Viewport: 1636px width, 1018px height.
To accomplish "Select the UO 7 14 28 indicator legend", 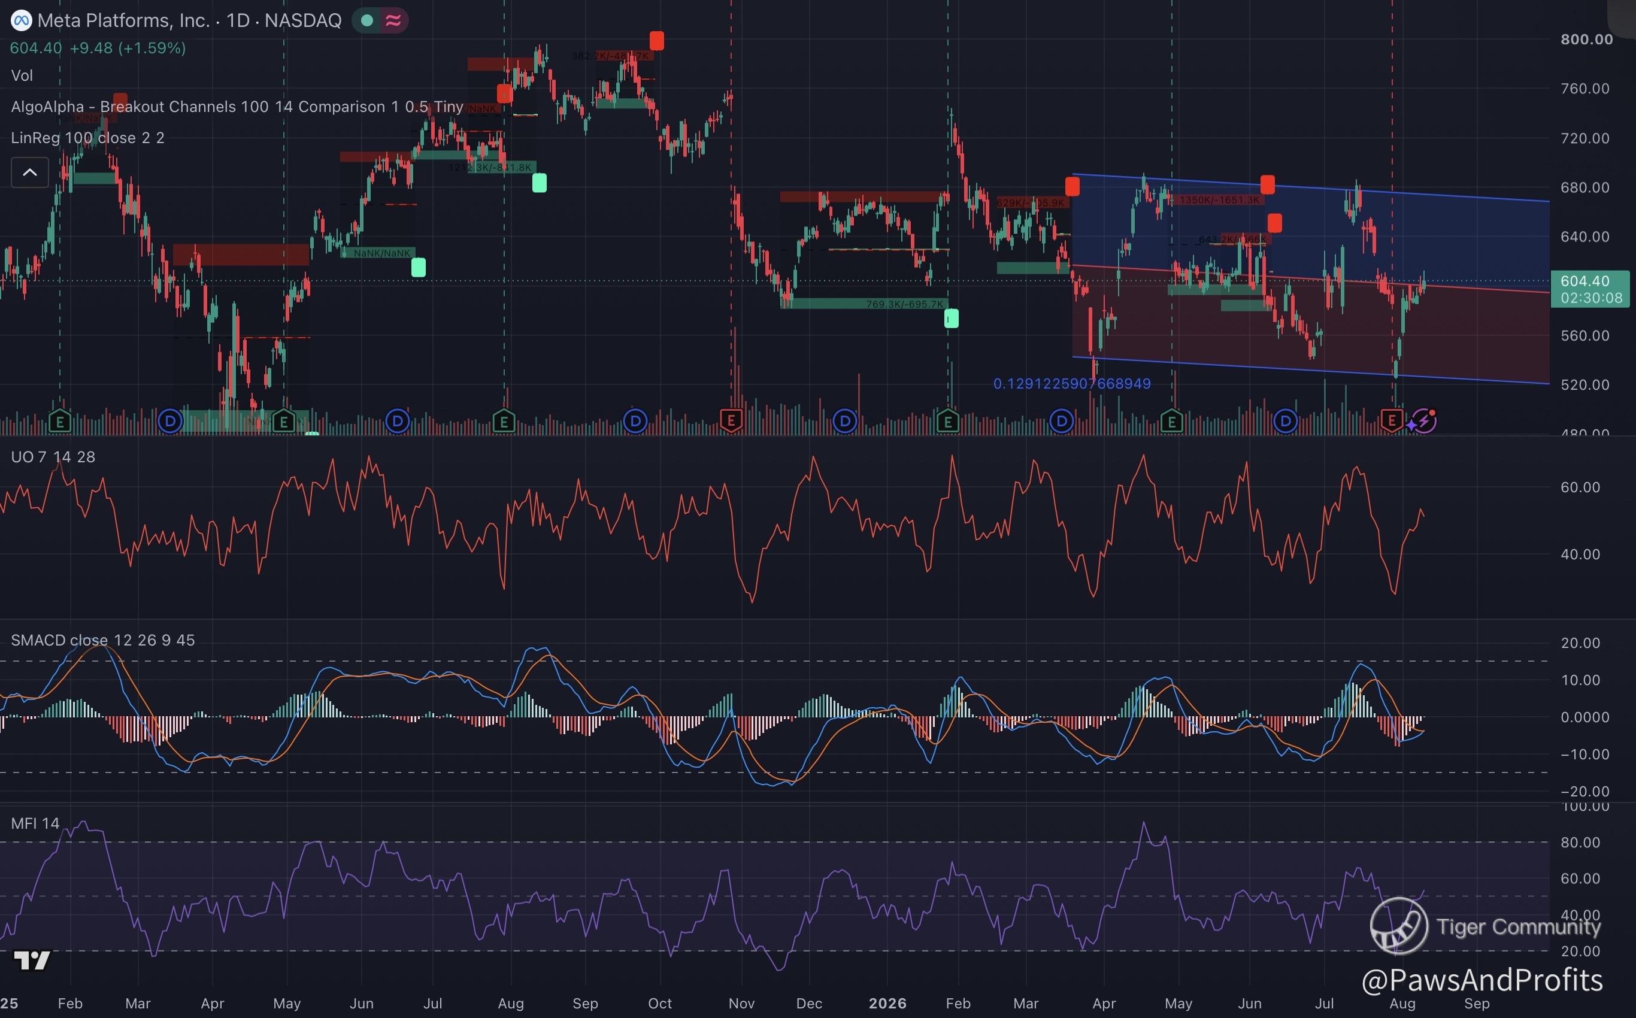I will click(53, 457).
